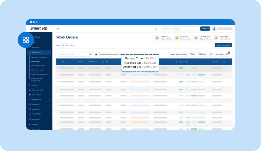Expand the Inventory sidebar chevron
The height and width of the screenshot is (151, 261).
pyautogui.click(x=49, y=104)
